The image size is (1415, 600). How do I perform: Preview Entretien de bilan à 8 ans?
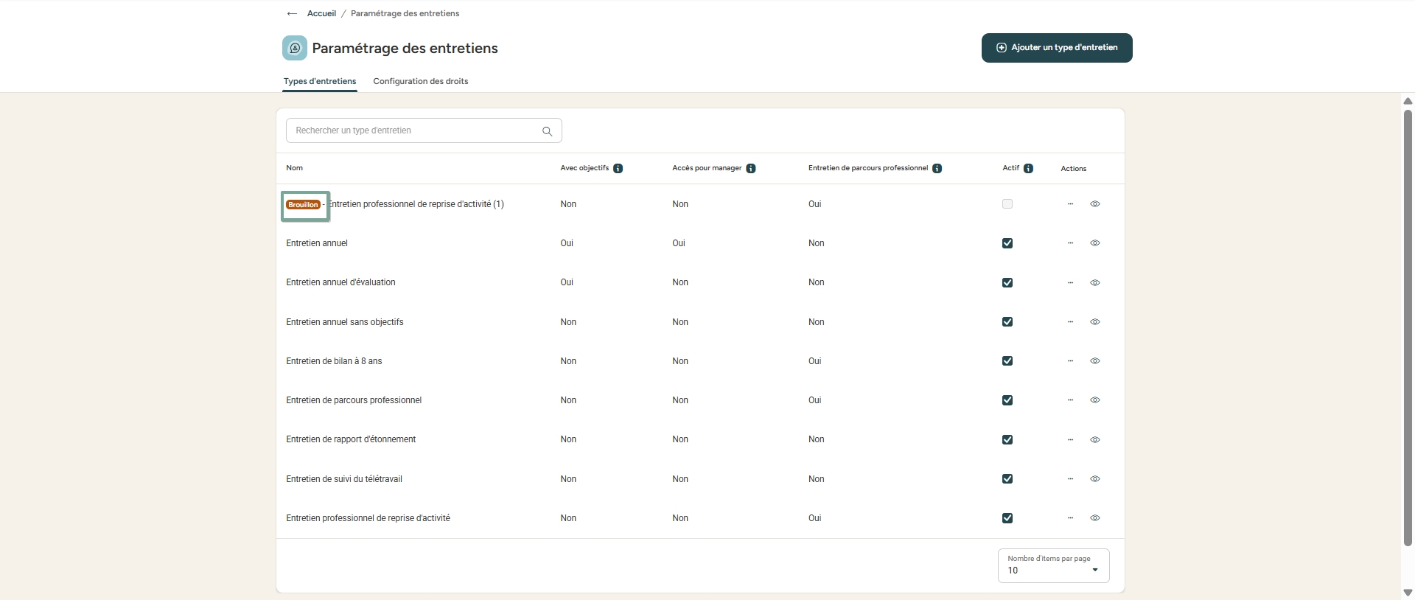click(x=1095, y=361)
